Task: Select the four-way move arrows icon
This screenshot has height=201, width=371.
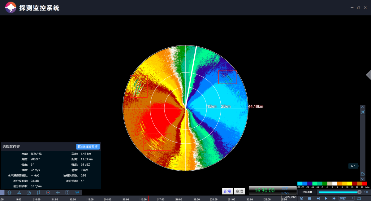Action: tap(58, 193)
